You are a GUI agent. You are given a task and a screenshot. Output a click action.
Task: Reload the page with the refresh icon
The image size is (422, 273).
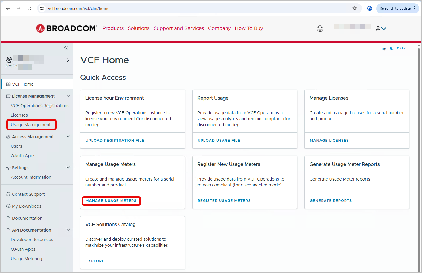click(x=29, y=8)
